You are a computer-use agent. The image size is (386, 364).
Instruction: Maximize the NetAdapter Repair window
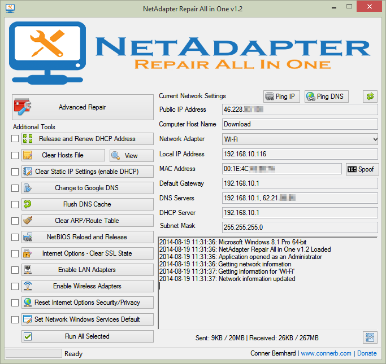coord(349,7)
